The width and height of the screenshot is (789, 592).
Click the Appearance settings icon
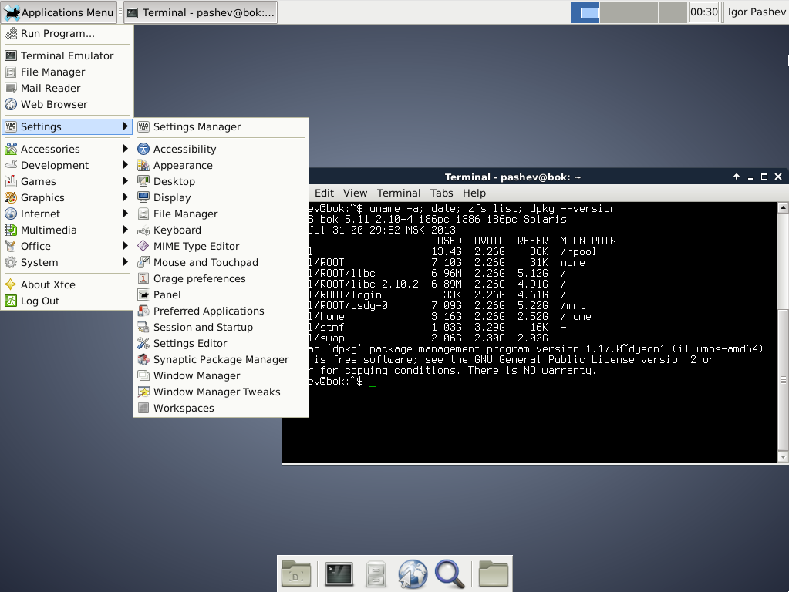[143, 166]
